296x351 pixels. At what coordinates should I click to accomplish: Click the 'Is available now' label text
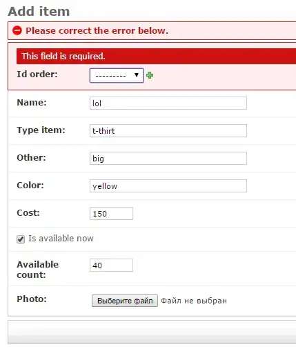(x=61, y=239)
